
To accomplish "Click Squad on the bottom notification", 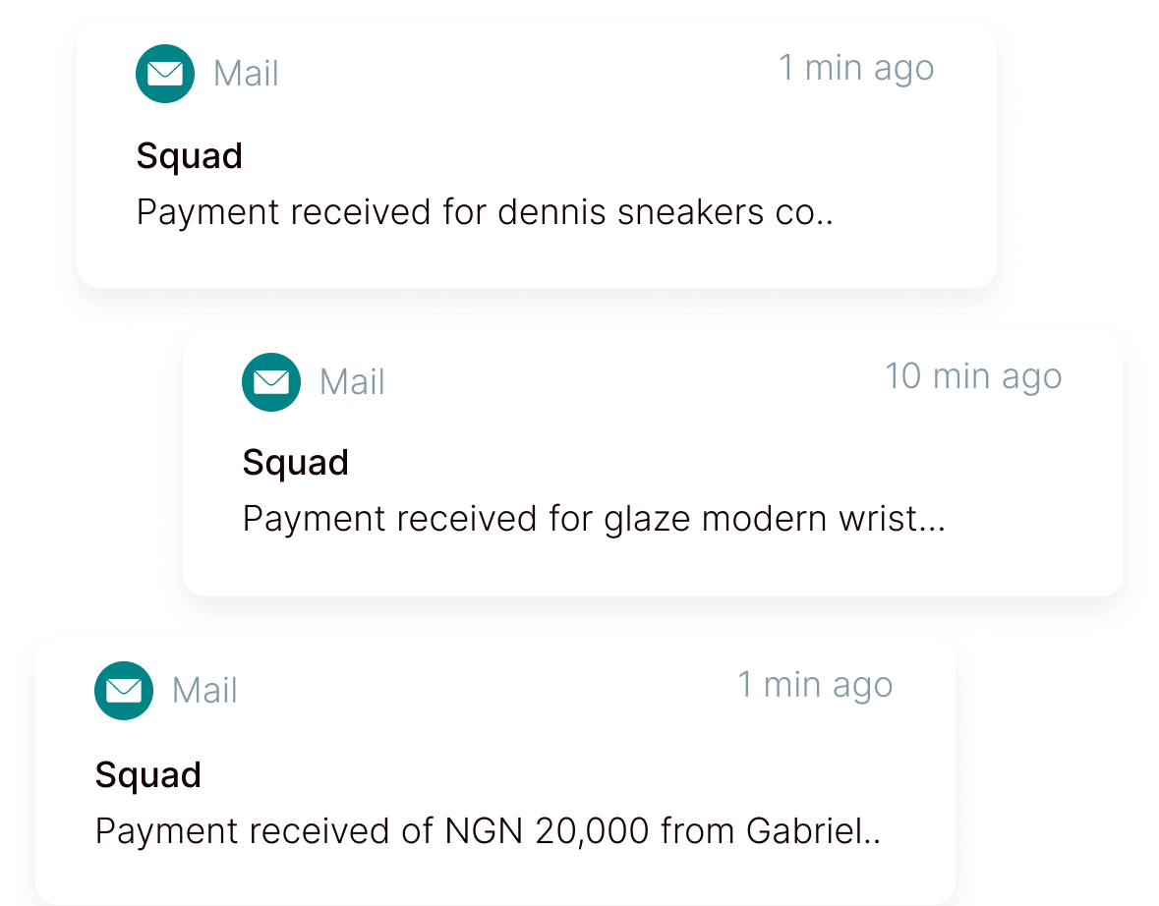I will tap(145, 774).
